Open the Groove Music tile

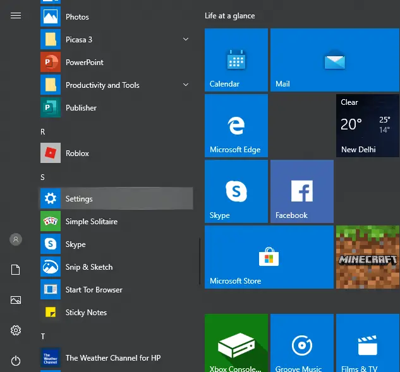(x=302, y=343)
